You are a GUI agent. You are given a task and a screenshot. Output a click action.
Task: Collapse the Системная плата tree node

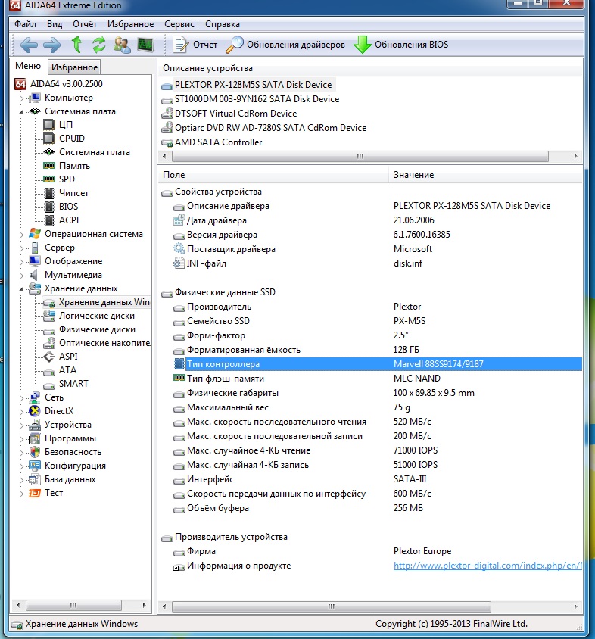(22, 111)
